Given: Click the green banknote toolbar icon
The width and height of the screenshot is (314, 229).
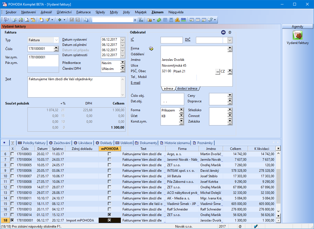Looking at the screenshot, I should point(159,20).
